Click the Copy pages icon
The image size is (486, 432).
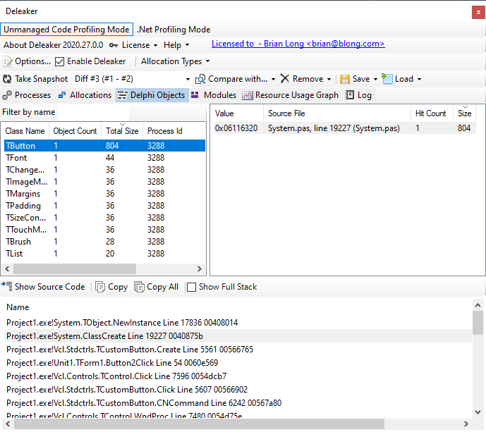(x=100, y=287)
